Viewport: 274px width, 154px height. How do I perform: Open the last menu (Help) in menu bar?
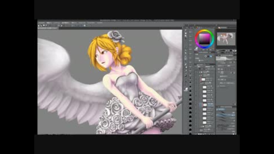(100, 23)
